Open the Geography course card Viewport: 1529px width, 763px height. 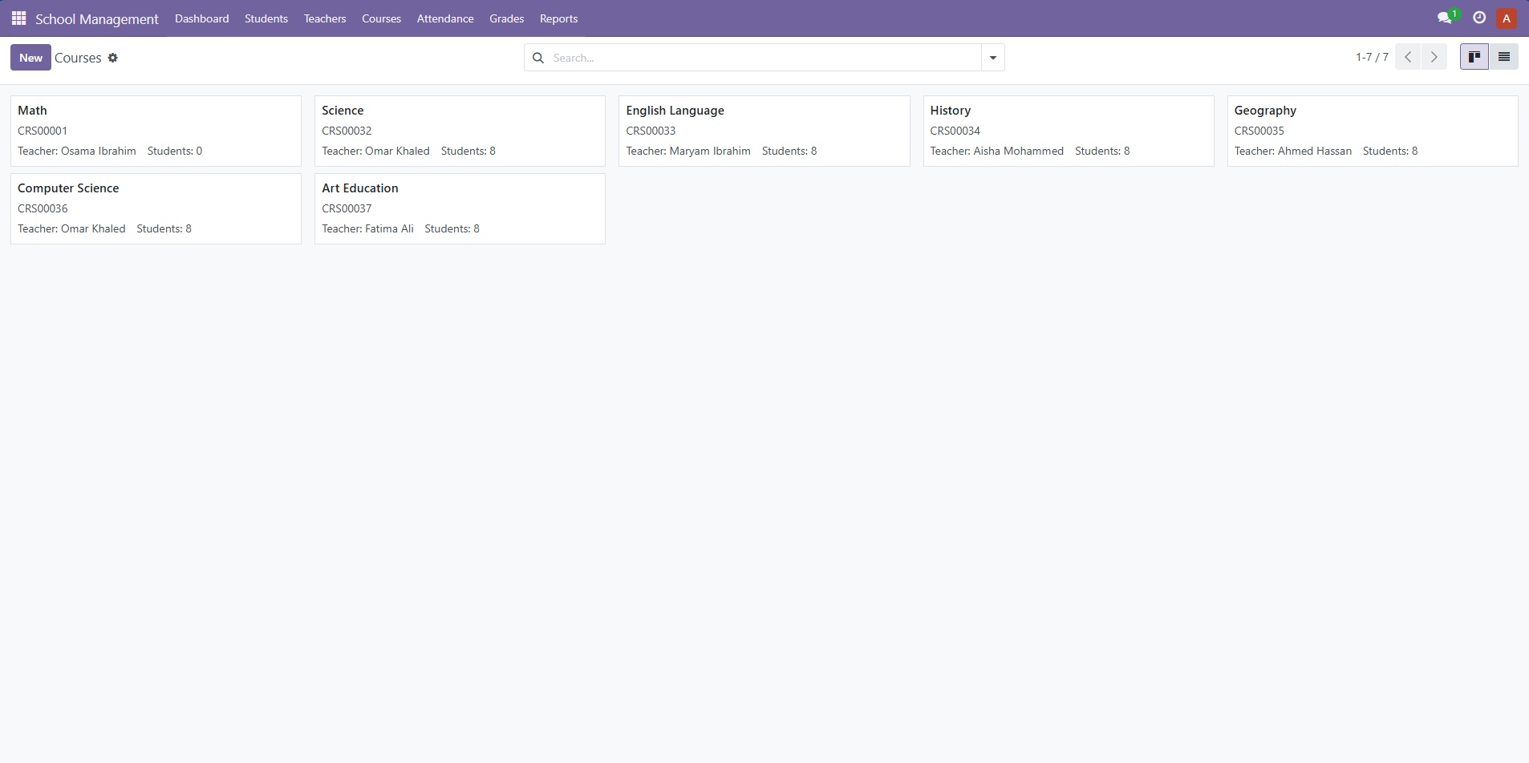coord(1373,131)
